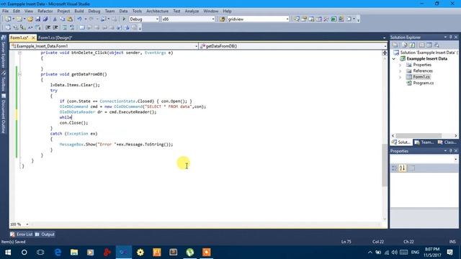Open the Debug menu
This screenshot has width=461, height=259.
coord(94,12)
